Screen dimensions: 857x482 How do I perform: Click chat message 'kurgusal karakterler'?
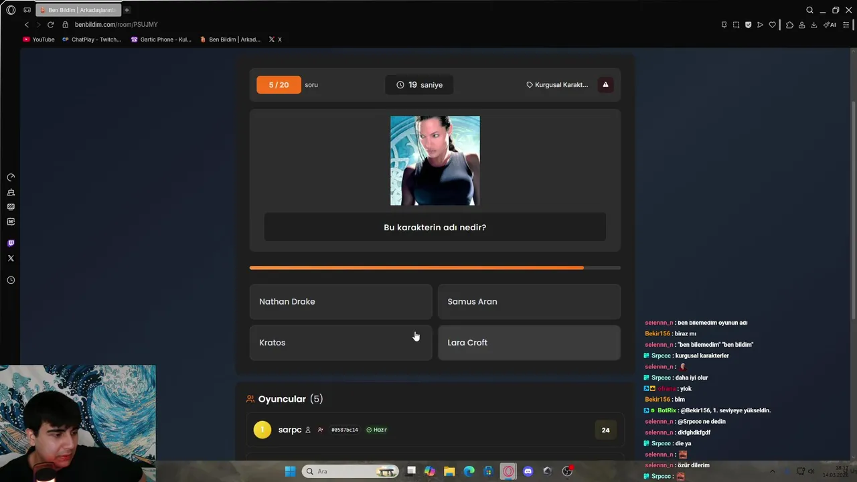702,355
